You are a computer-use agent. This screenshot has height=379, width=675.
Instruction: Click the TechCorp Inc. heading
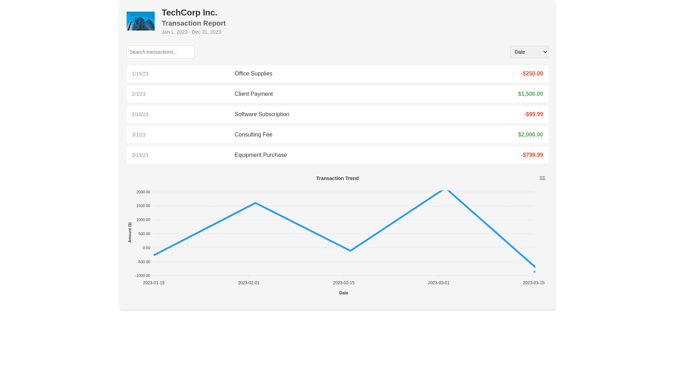[189, 13]
